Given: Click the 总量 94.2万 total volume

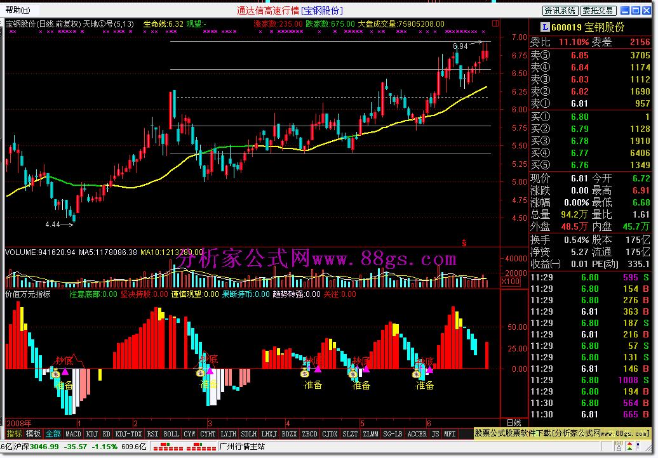Looking at the screenshot, I should (574, 214).
